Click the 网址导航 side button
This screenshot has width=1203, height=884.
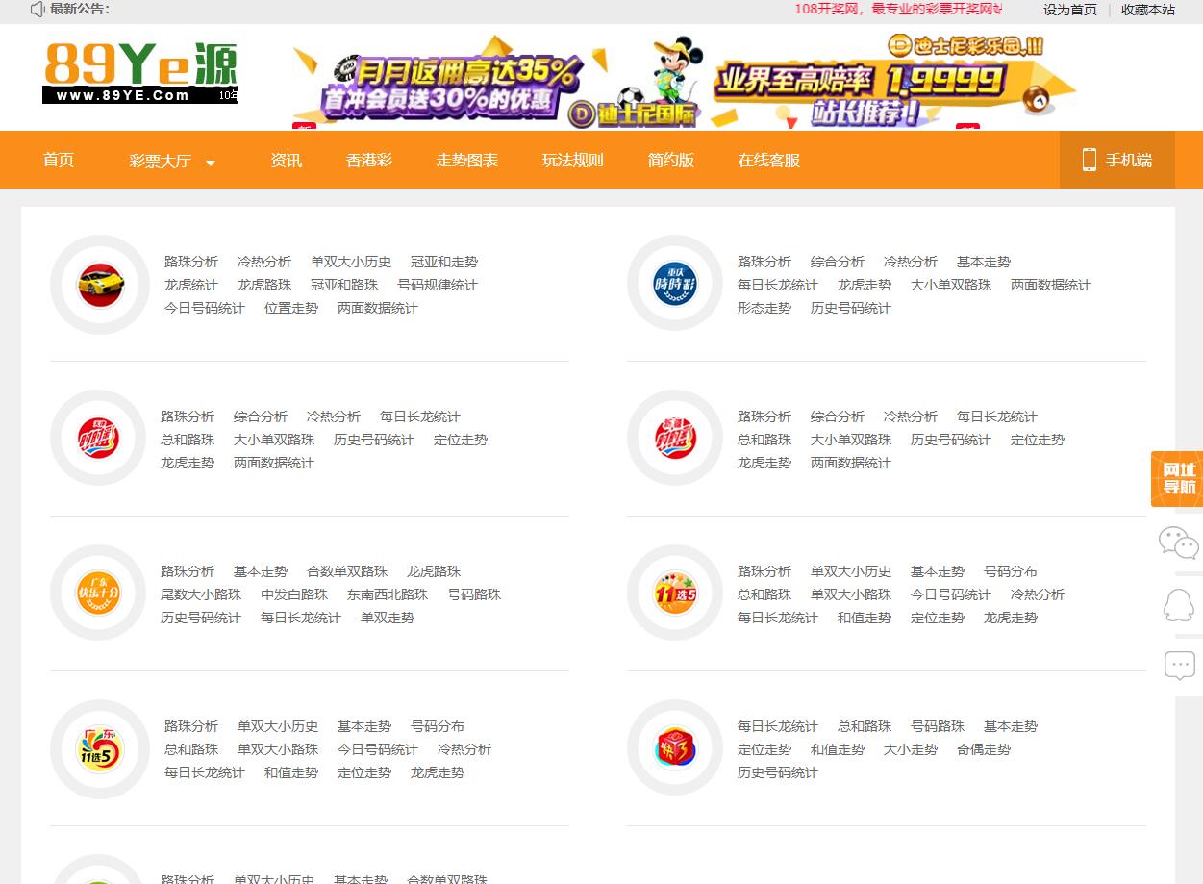click(1178, 478)
